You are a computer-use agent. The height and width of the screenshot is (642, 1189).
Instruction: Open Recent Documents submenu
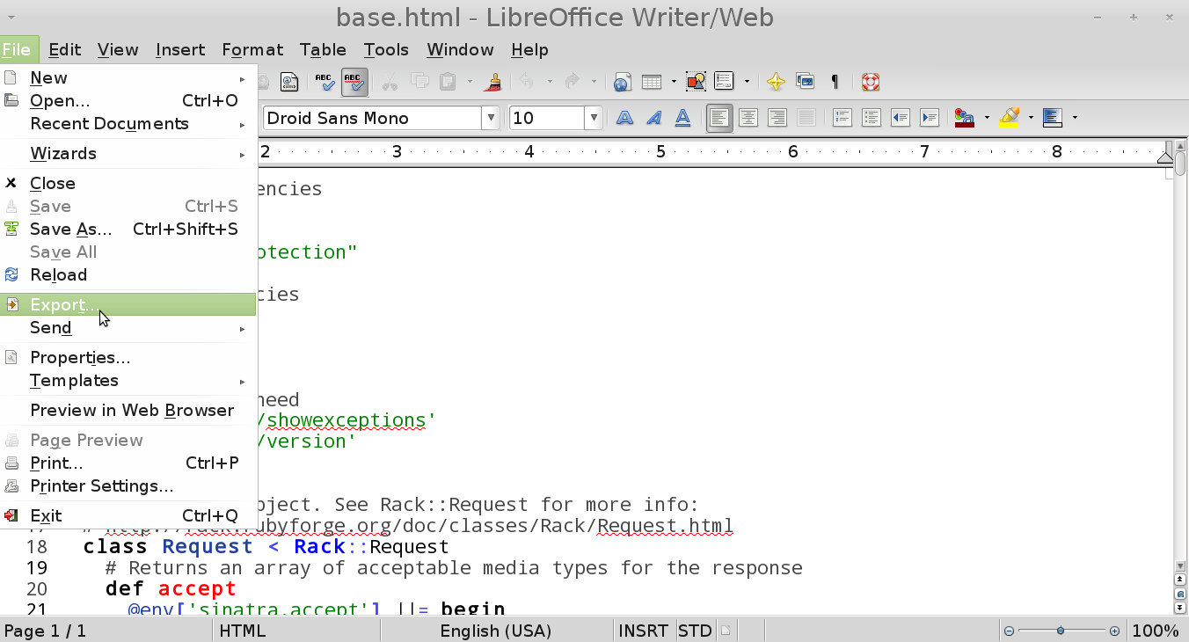click(x=128, y=123)
